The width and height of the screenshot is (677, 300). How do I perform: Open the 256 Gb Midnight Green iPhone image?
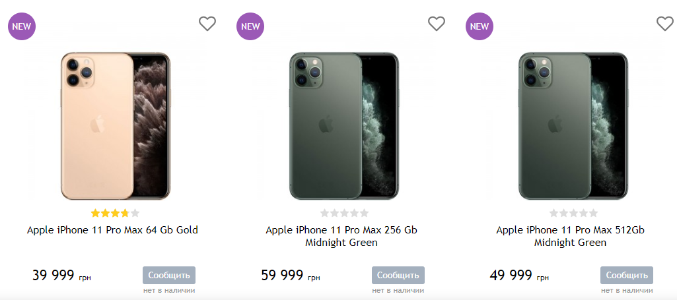[344, 126]
